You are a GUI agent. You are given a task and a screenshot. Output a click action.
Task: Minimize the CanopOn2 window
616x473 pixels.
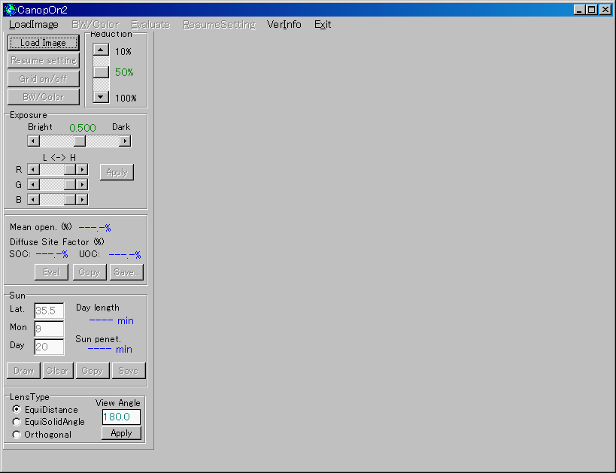click(579, 10)
